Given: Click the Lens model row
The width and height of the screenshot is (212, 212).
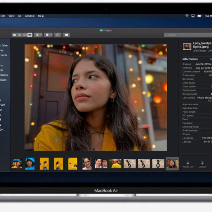Looking at the screenshot, I should tap(197, 99).
